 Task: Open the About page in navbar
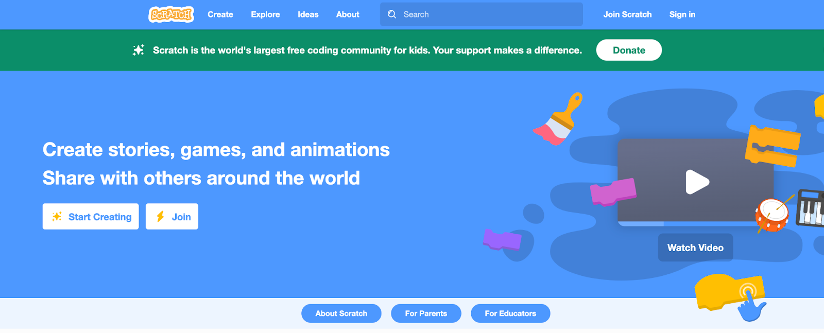point(348,14)
